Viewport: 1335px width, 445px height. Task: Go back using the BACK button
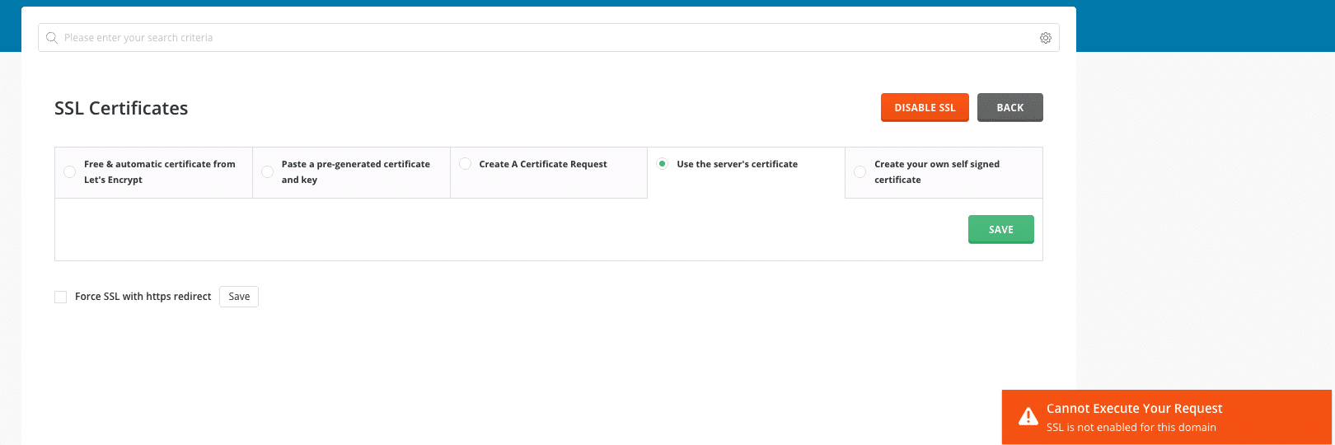[x=1009, y=108]
